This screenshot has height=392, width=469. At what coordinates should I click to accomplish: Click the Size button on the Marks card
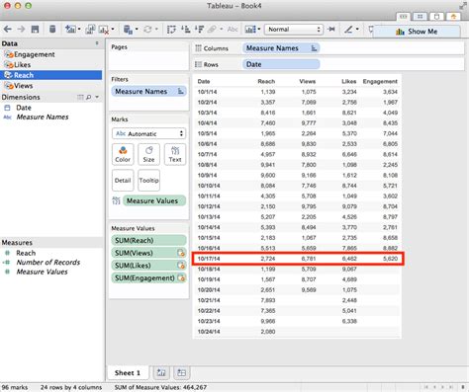pyautogui.click(x=148, y=154)
